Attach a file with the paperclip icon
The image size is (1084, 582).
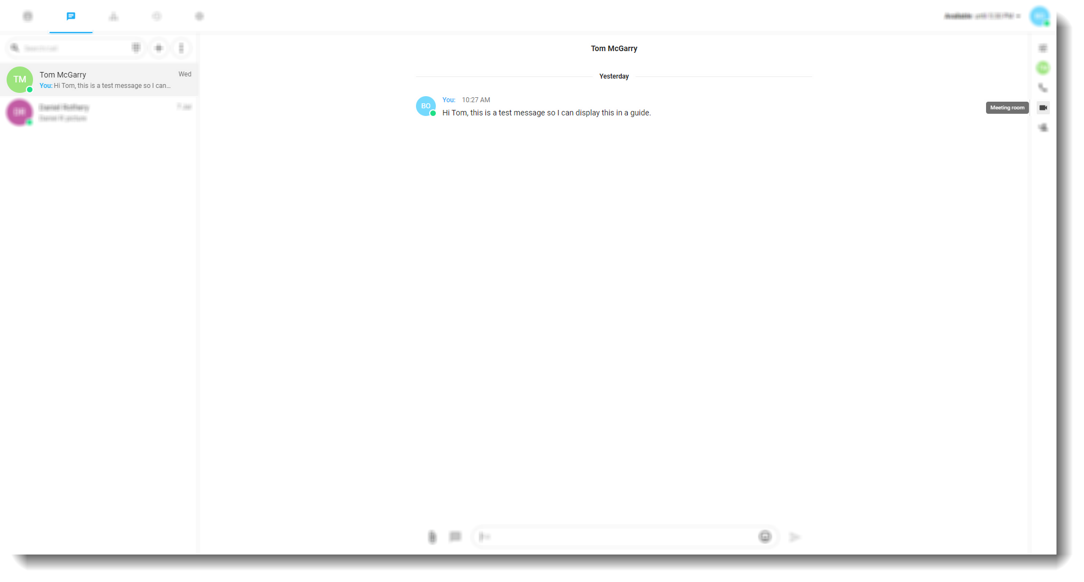point(432,537)
